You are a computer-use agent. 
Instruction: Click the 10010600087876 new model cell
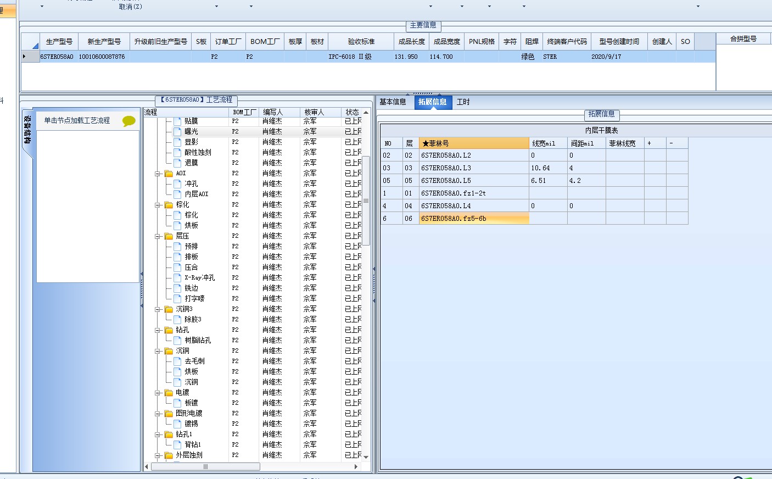click(104, 57)
